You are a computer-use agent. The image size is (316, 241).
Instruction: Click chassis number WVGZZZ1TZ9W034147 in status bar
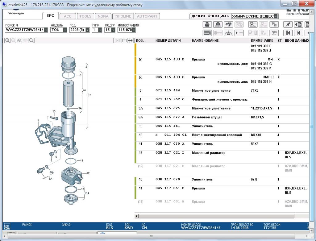pos(201,228)
